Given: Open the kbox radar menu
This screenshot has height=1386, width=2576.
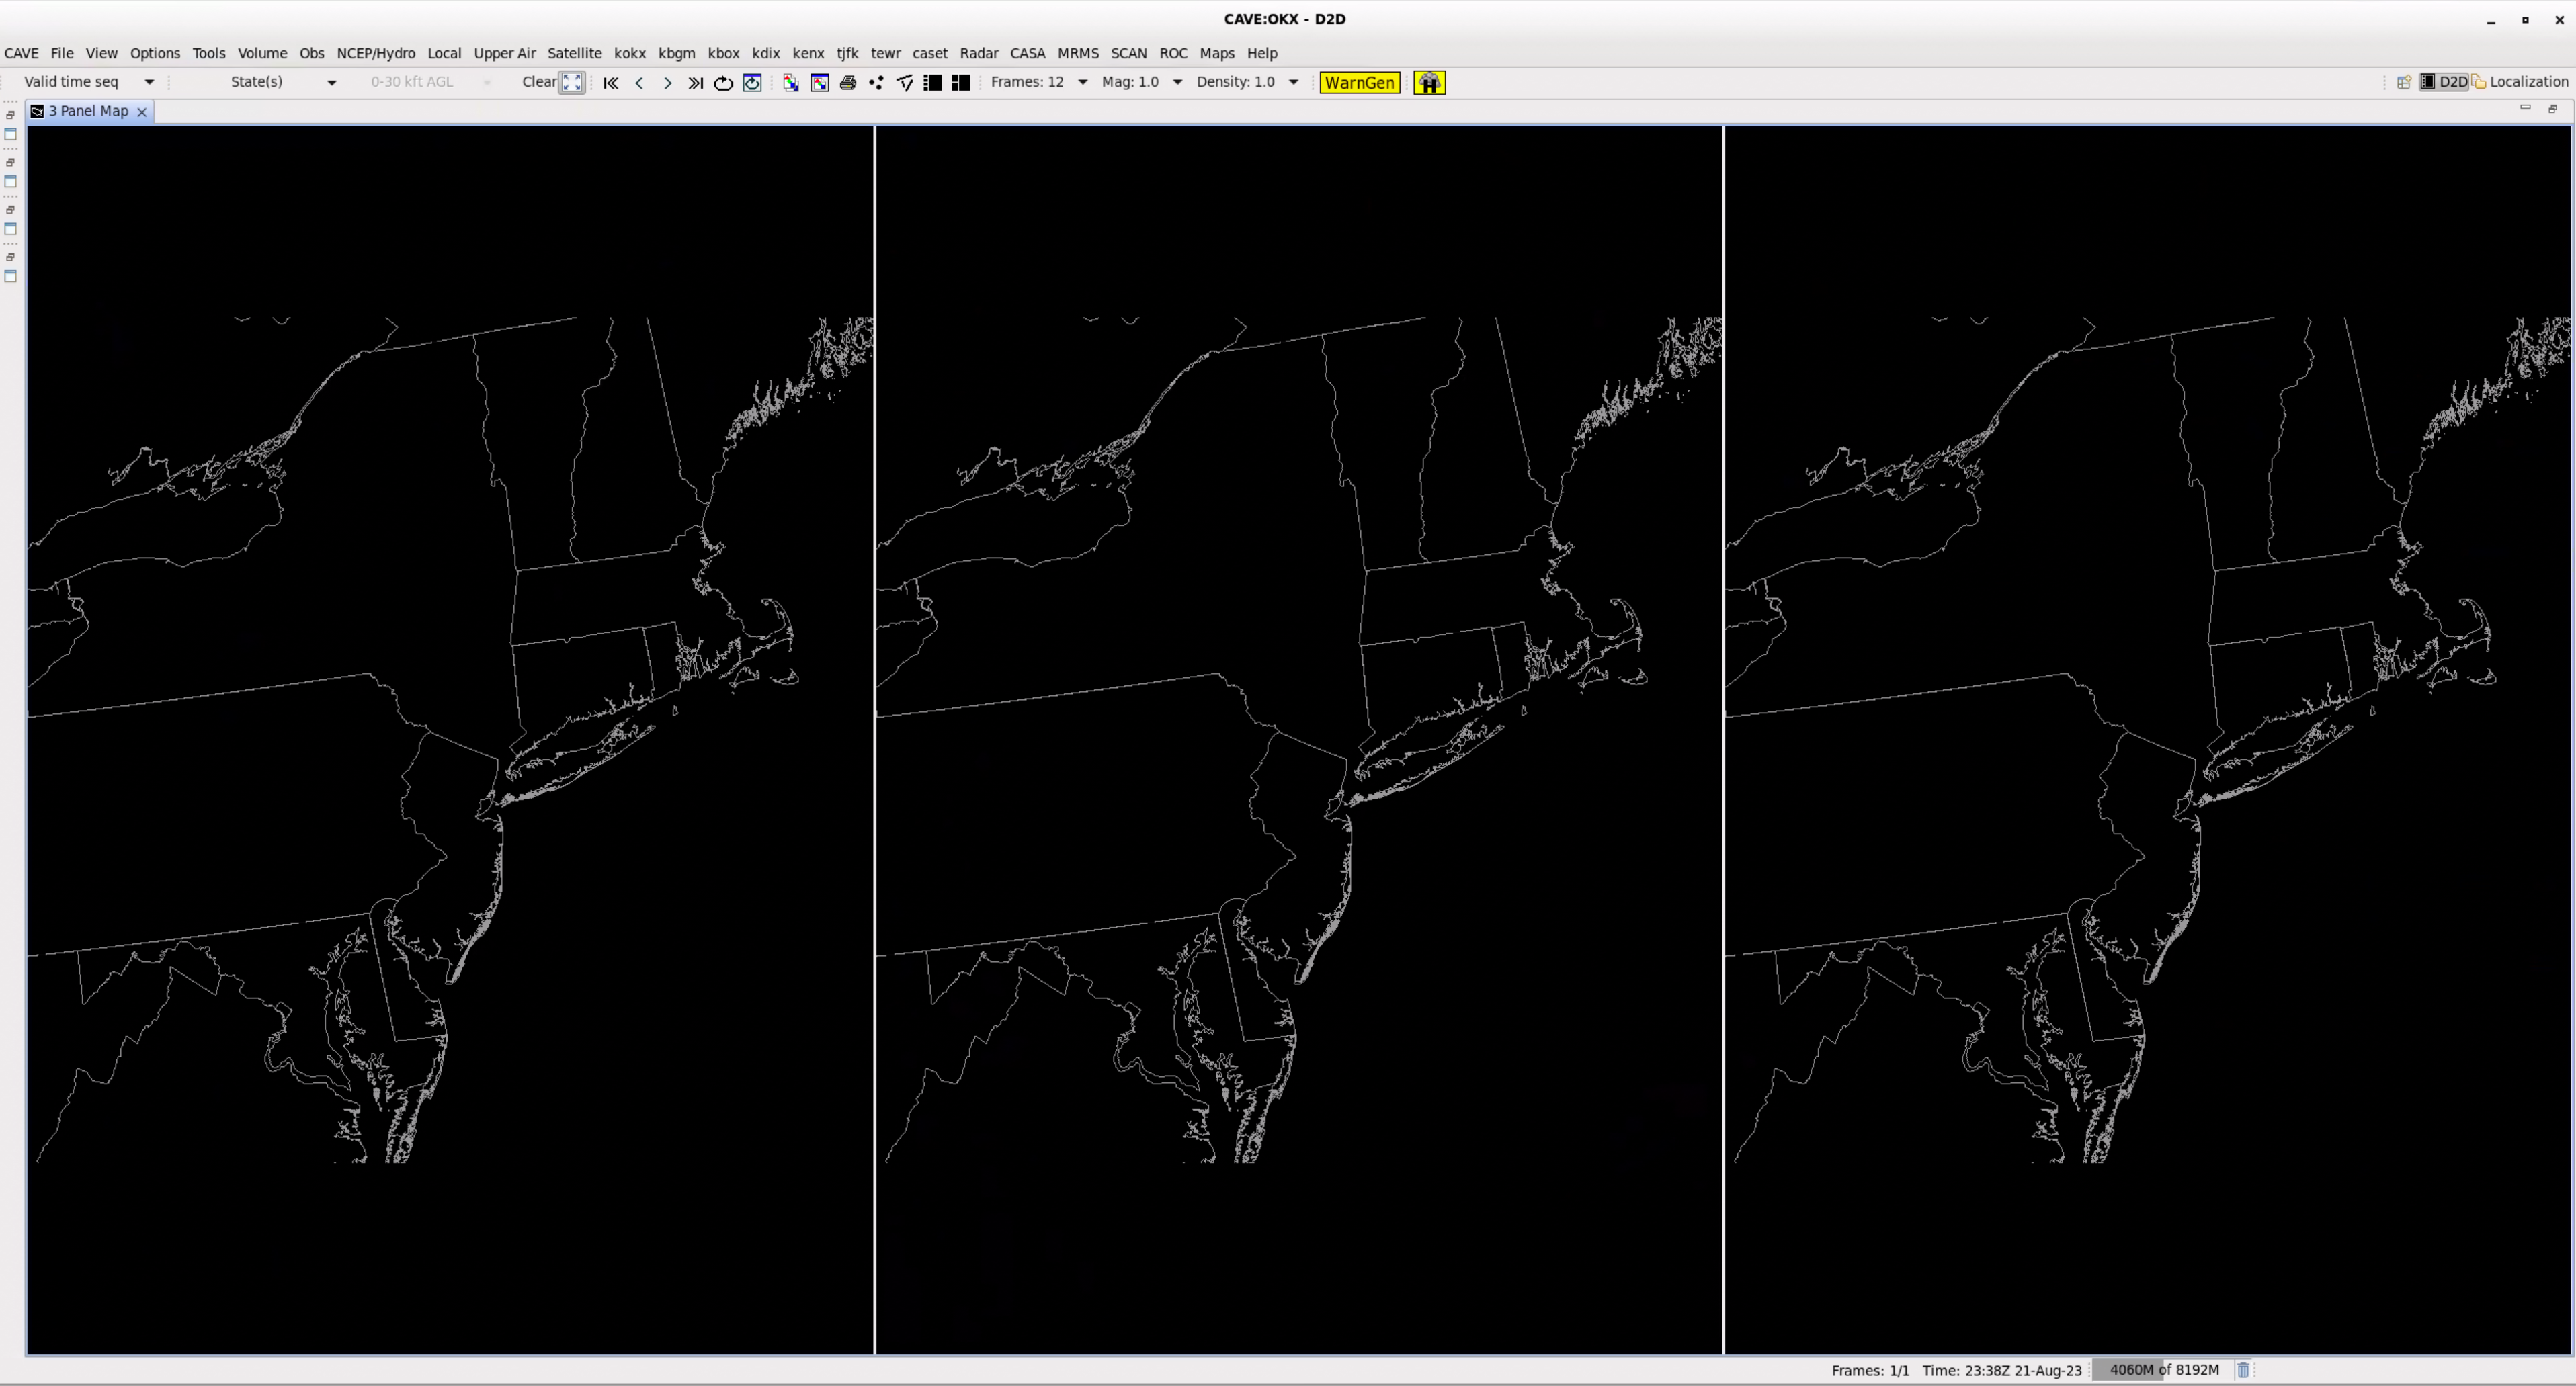Looking at the screenshot, I should coord(724,54).
